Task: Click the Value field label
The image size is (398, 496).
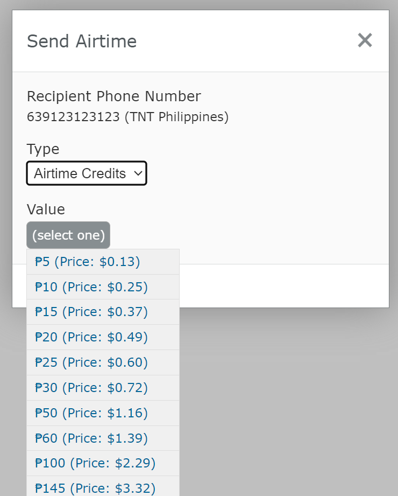Action: click(x=46, y=209)
